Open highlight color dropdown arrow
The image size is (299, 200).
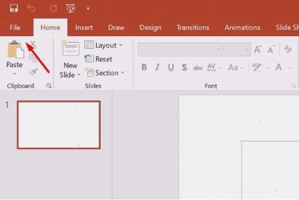tap(267, 68)
